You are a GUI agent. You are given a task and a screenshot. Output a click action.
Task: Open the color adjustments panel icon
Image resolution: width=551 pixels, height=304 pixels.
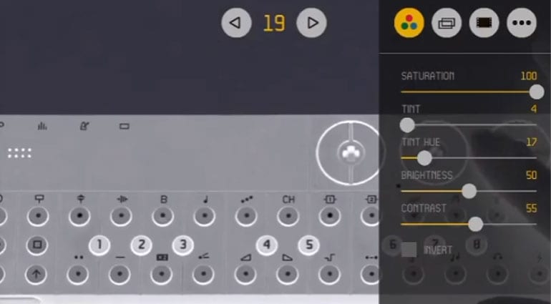coord(409,23)
